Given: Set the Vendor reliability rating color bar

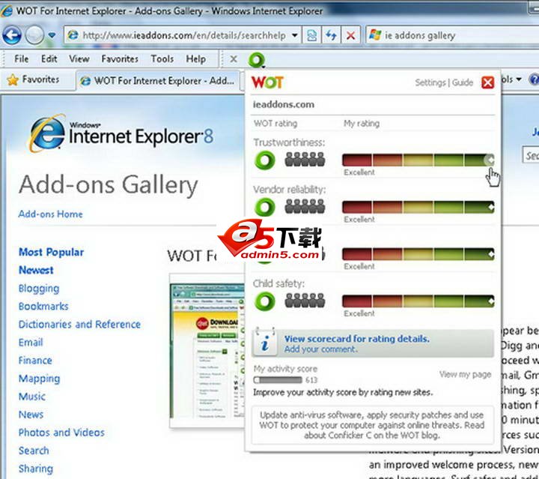Looking at the screenshot, I should (418, 207).
